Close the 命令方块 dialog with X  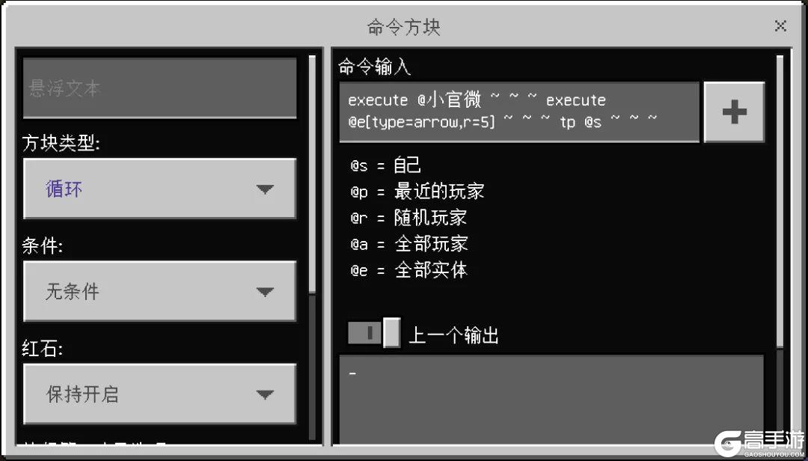click(x=780, y=25)
